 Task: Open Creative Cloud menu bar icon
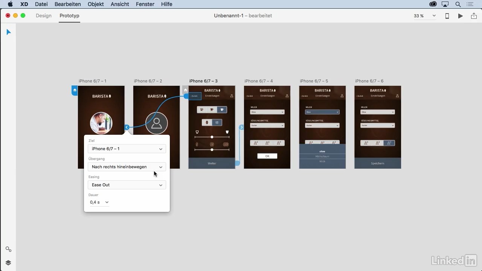433,4
